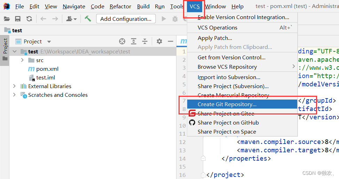Choose Get from Version Control
Image resolution: width=339 pixels, height=179 pixels.
pyautogui.click(x=242, y=58)
